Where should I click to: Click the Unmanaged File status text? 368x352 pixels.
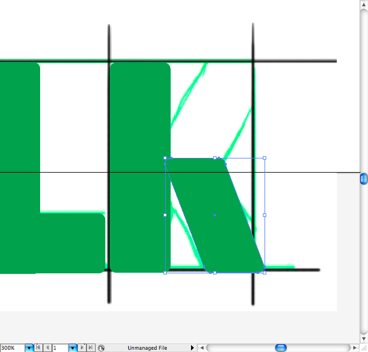pos(148,348)
